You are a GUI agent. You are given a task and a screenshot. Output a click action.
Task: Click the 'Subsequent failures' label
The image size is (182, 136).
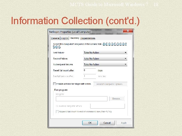click(63, 64)
